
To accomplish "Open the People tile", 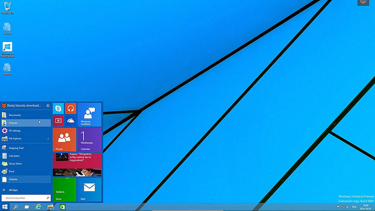I will pyautogui.click(x=64, y=140).
